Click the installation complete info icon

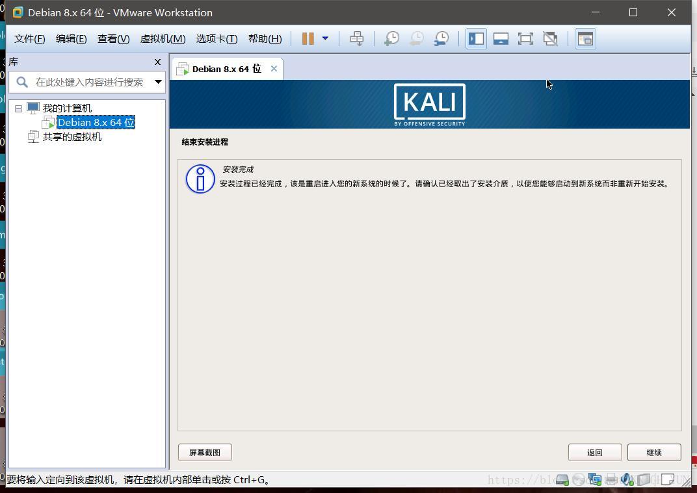click(x=200, y=179)
